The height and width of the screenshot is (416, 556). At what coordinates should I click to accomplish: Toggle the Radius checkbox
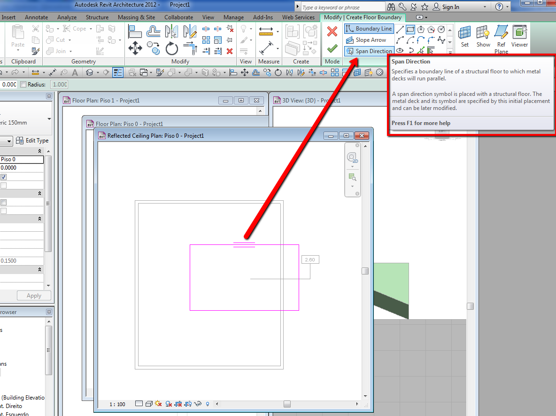23,85
